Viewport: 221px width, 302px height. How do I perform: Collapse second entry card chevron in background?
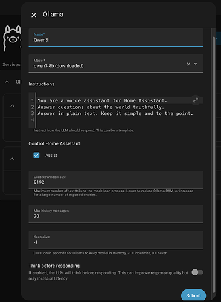[x=12, y=159]
